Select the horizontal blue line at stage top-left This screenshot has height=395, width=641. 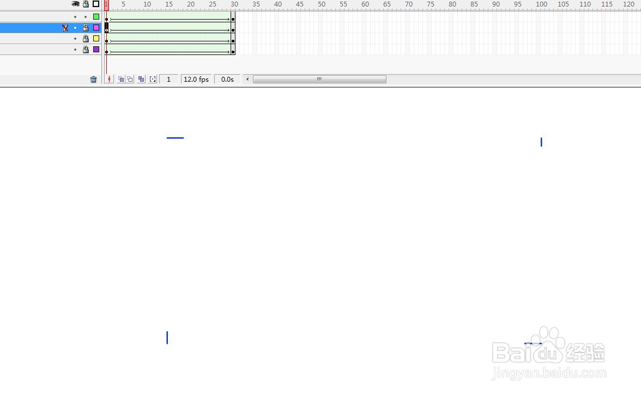[x=176, y=138]
